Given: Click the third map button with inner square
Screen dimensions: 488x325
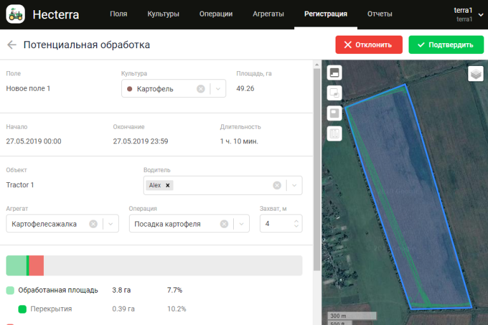Looking at the screenshot, I should (x=334, y=113).
